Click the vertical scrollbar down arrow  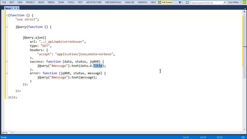[x=244, y=130]
